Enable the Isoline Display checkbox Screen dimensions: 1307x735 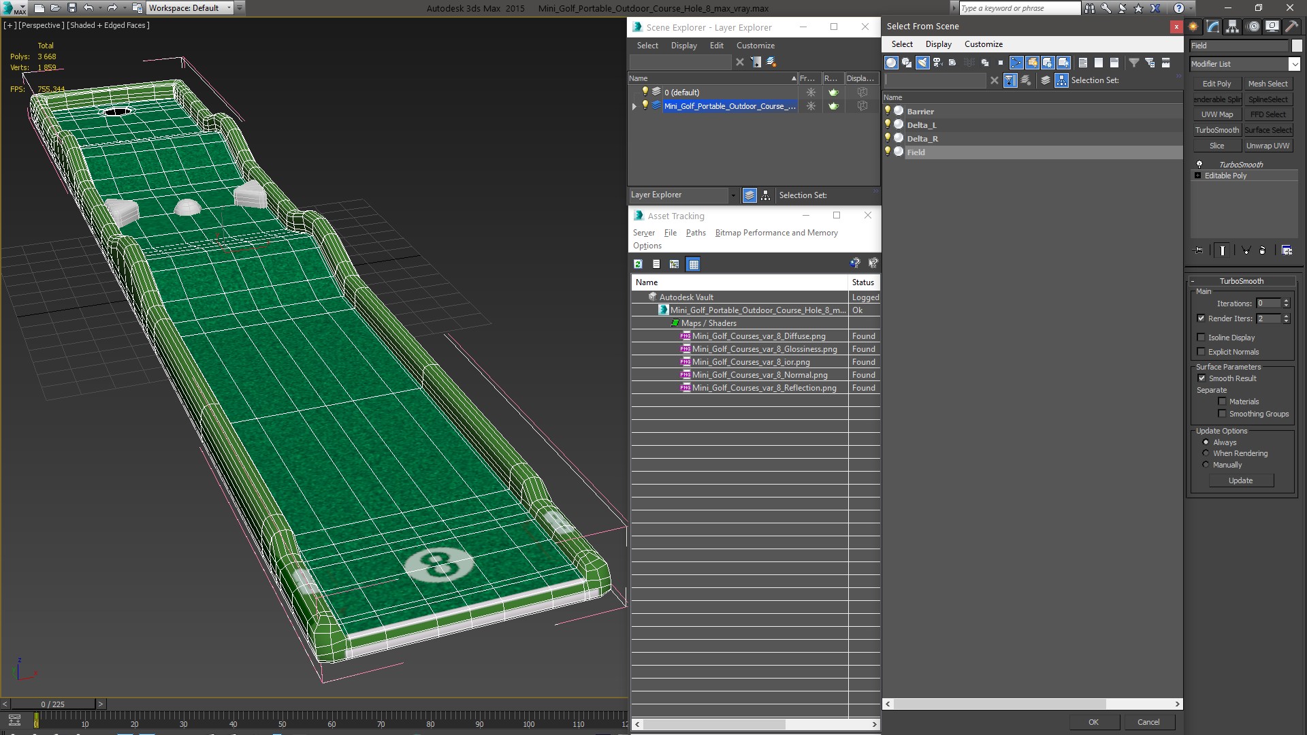(x=1201, y=338)
